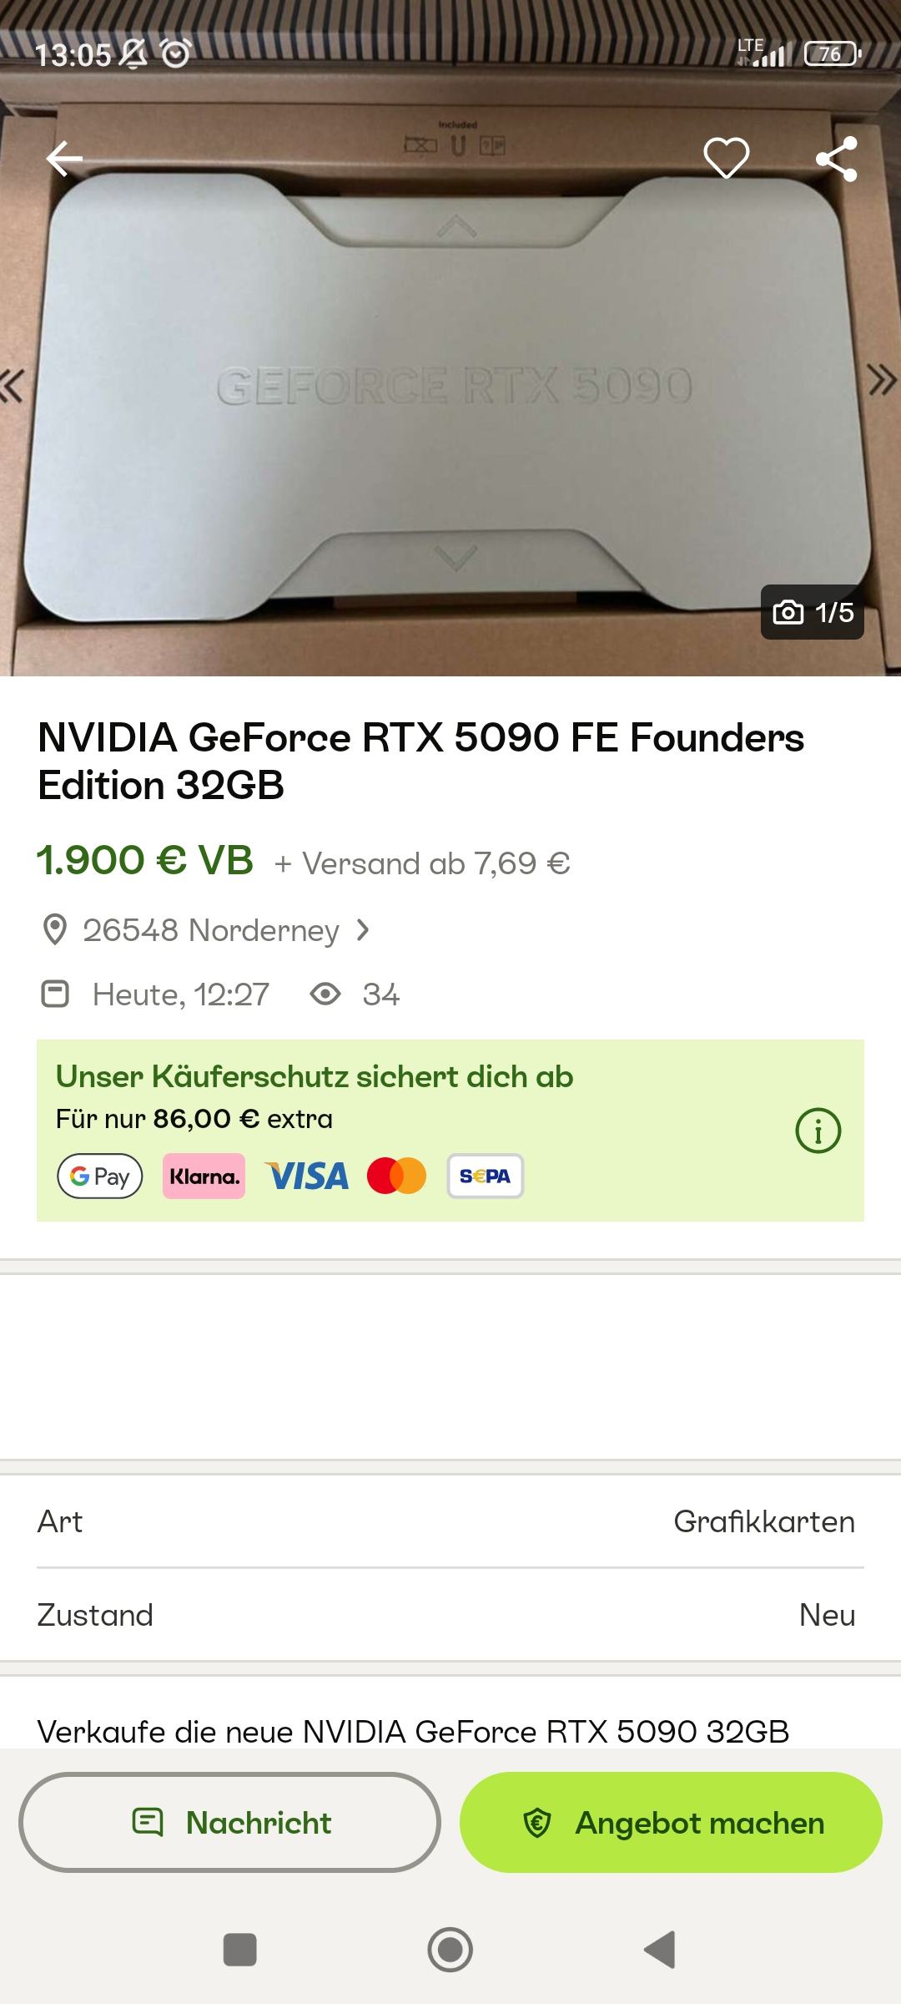Tap the SEPA payment badge
The image size is (901, 2004).
(485, 1176)
